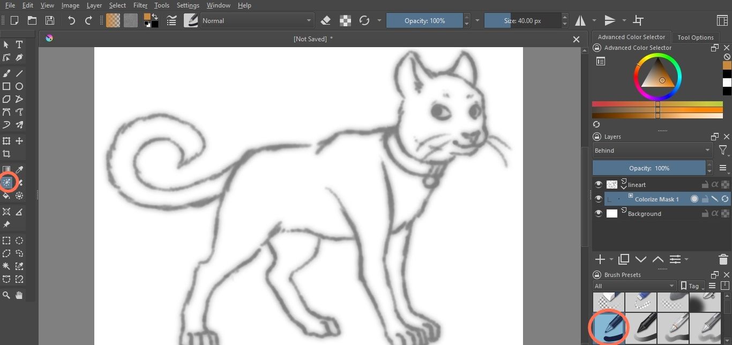The width and height of the screenshot is (732, 345).
Task: Create a new document from toolbar
Action: (14, 20)
